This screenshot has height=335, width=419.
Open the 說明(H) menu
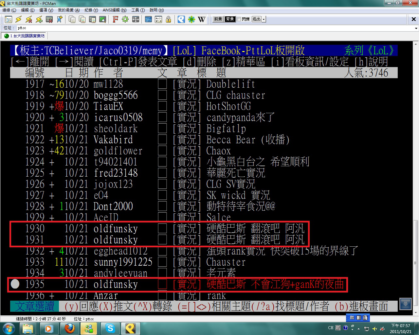tap(157, 10)
